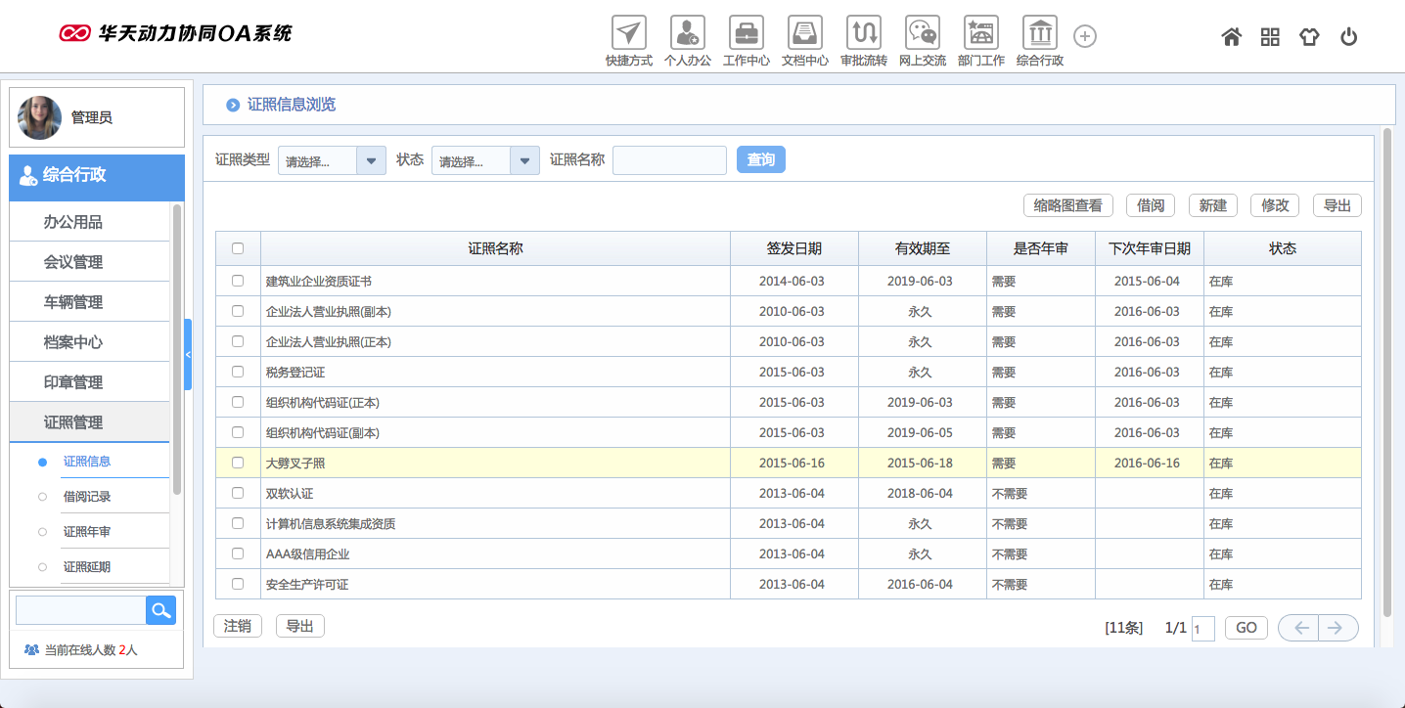The height and width of the screenshot is (708, 1405).
Task: Click the 新建 button above the table
Action: 1212,205
